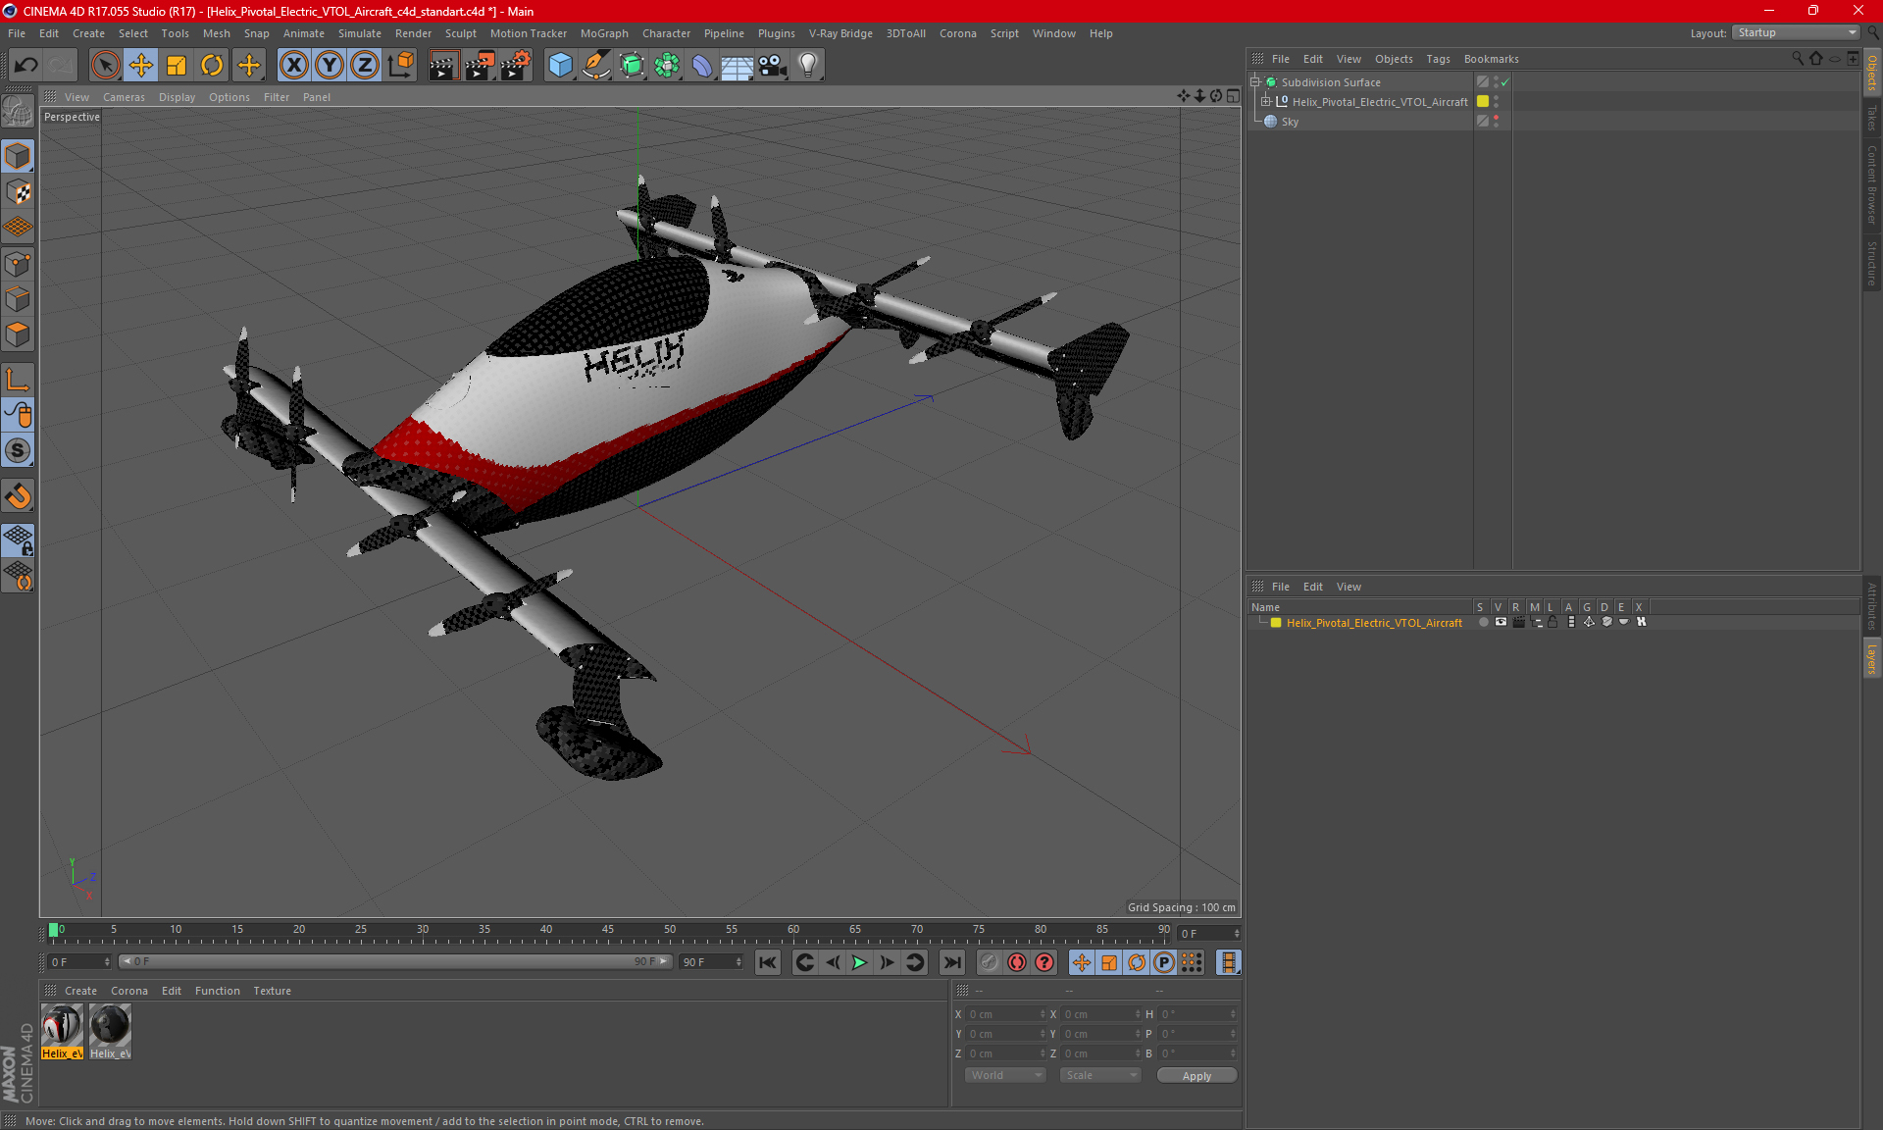Open the Layers side tab
The width and height of the screenshot is (1883, 1130).
pyautogui.click(x=1872, y=659)
